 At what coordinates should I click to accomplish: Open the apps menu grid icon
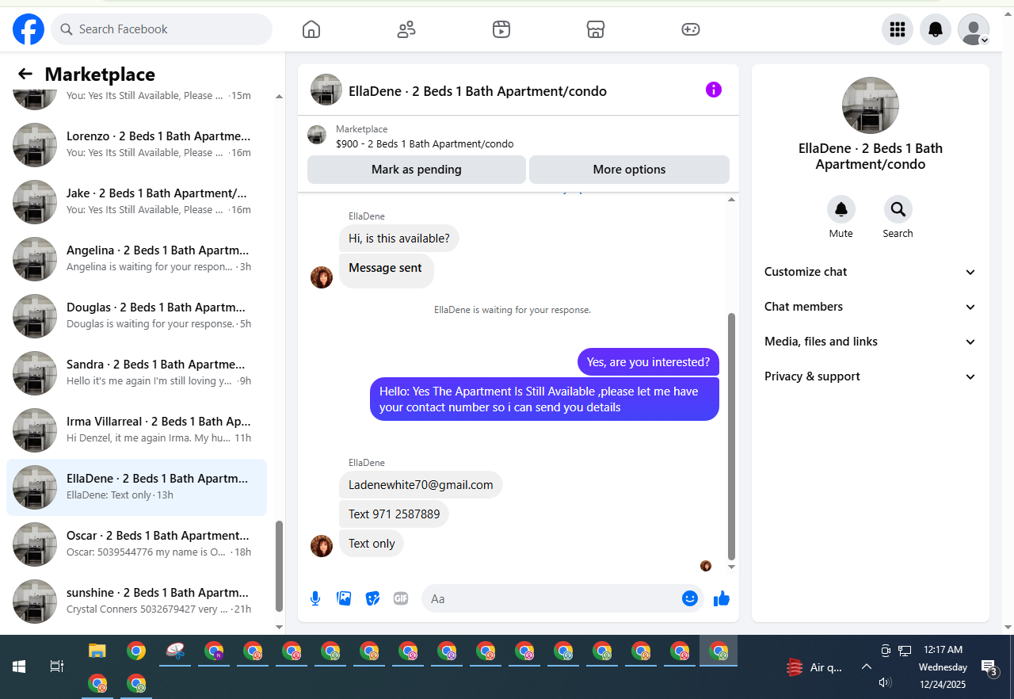(898, 29)
